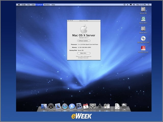Click the Software Update button

tap(84, 41)
